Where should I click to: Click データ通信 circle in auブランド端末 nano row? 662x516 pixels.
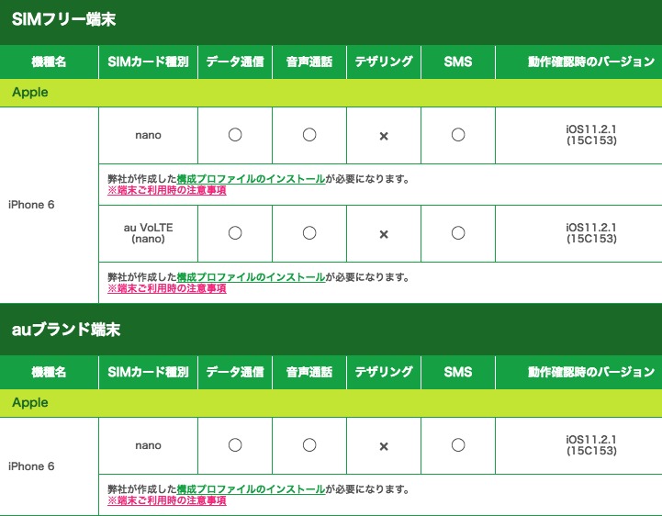click(x=235, y=445)
